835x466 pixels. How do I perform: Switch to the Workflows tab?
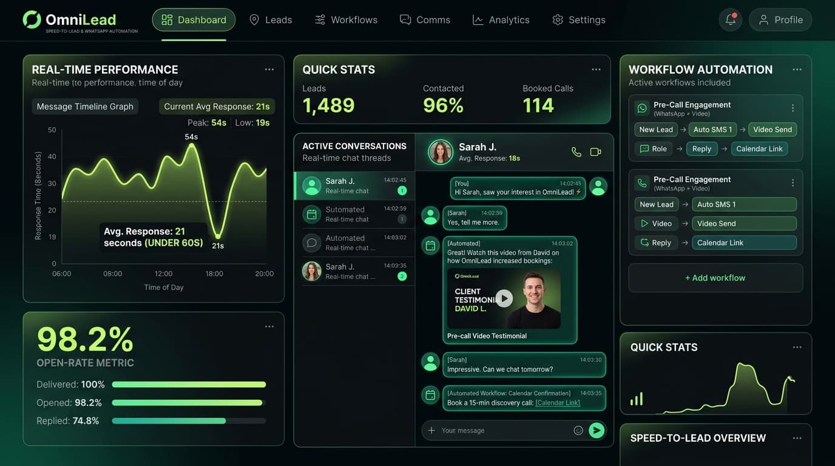coord(346,20)
